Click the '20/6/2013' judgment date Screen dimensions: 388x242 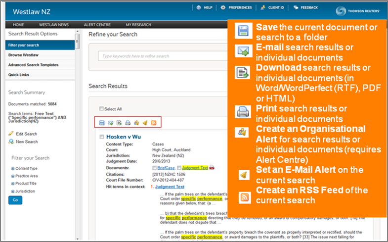(x=161, y=161)
